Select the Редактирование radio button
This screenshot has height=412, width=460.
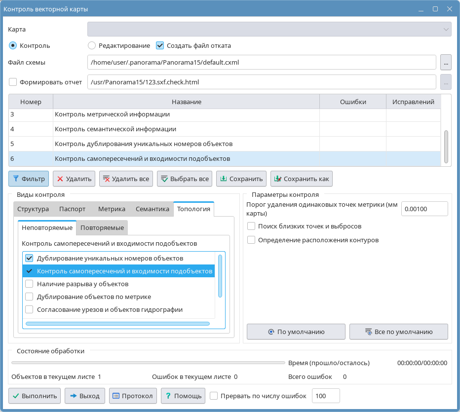[x=92, y=45]
